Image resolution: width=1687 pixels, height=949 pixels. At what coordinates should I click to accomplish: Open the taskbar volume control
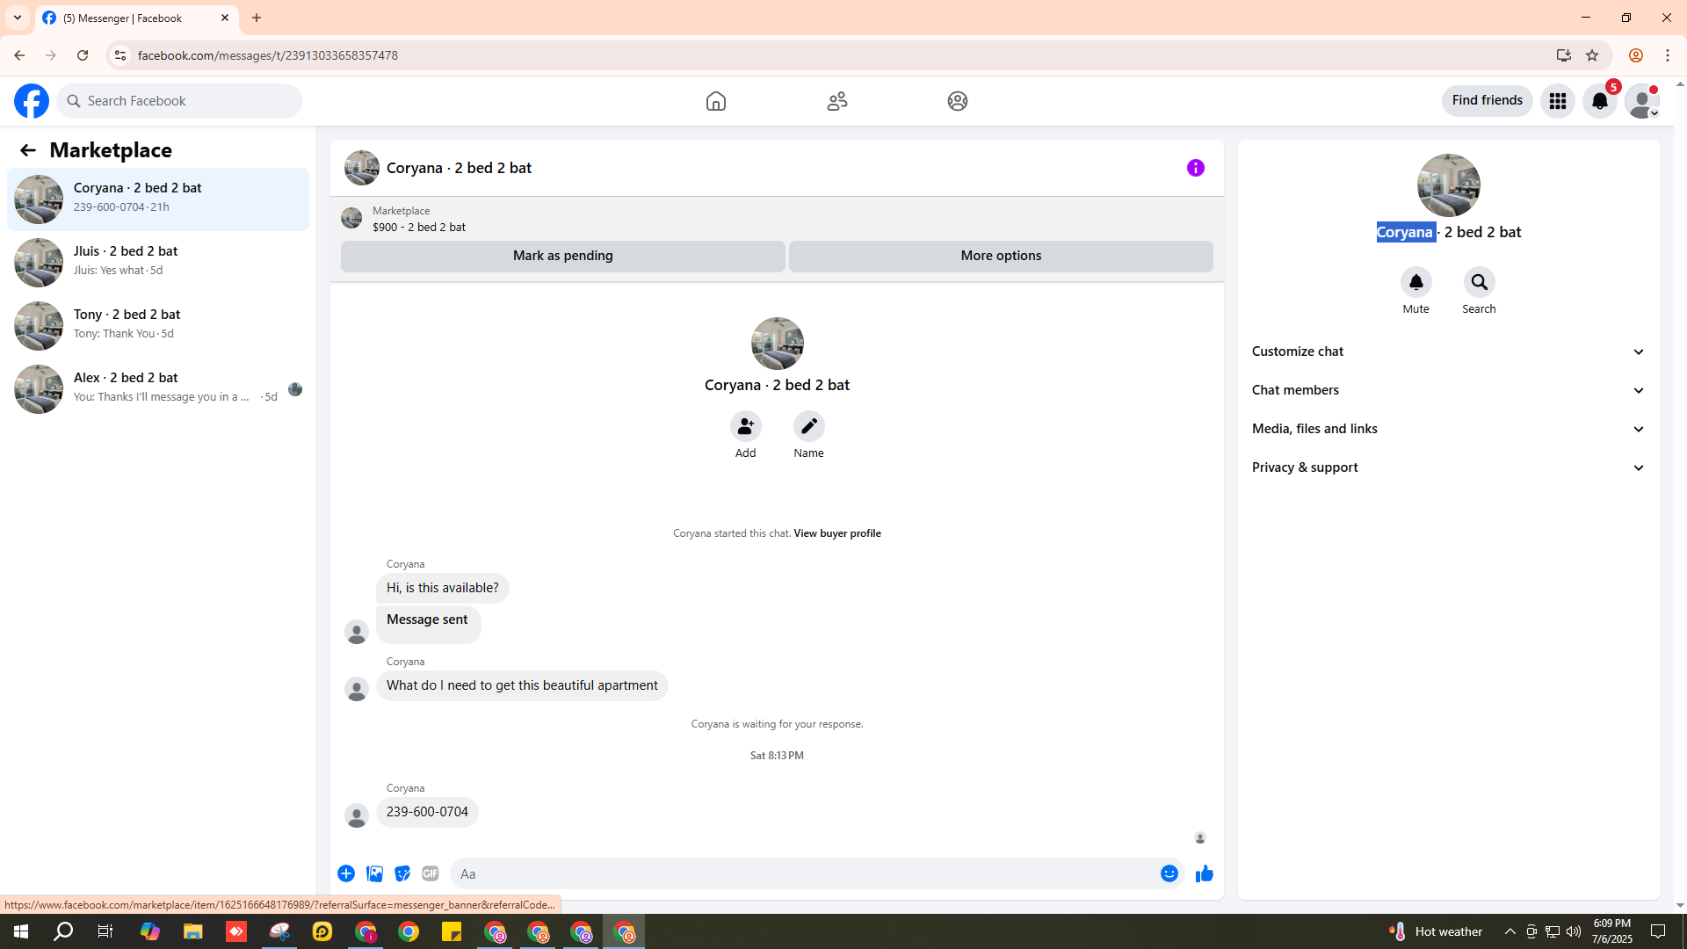click(x=1573, y=931)
